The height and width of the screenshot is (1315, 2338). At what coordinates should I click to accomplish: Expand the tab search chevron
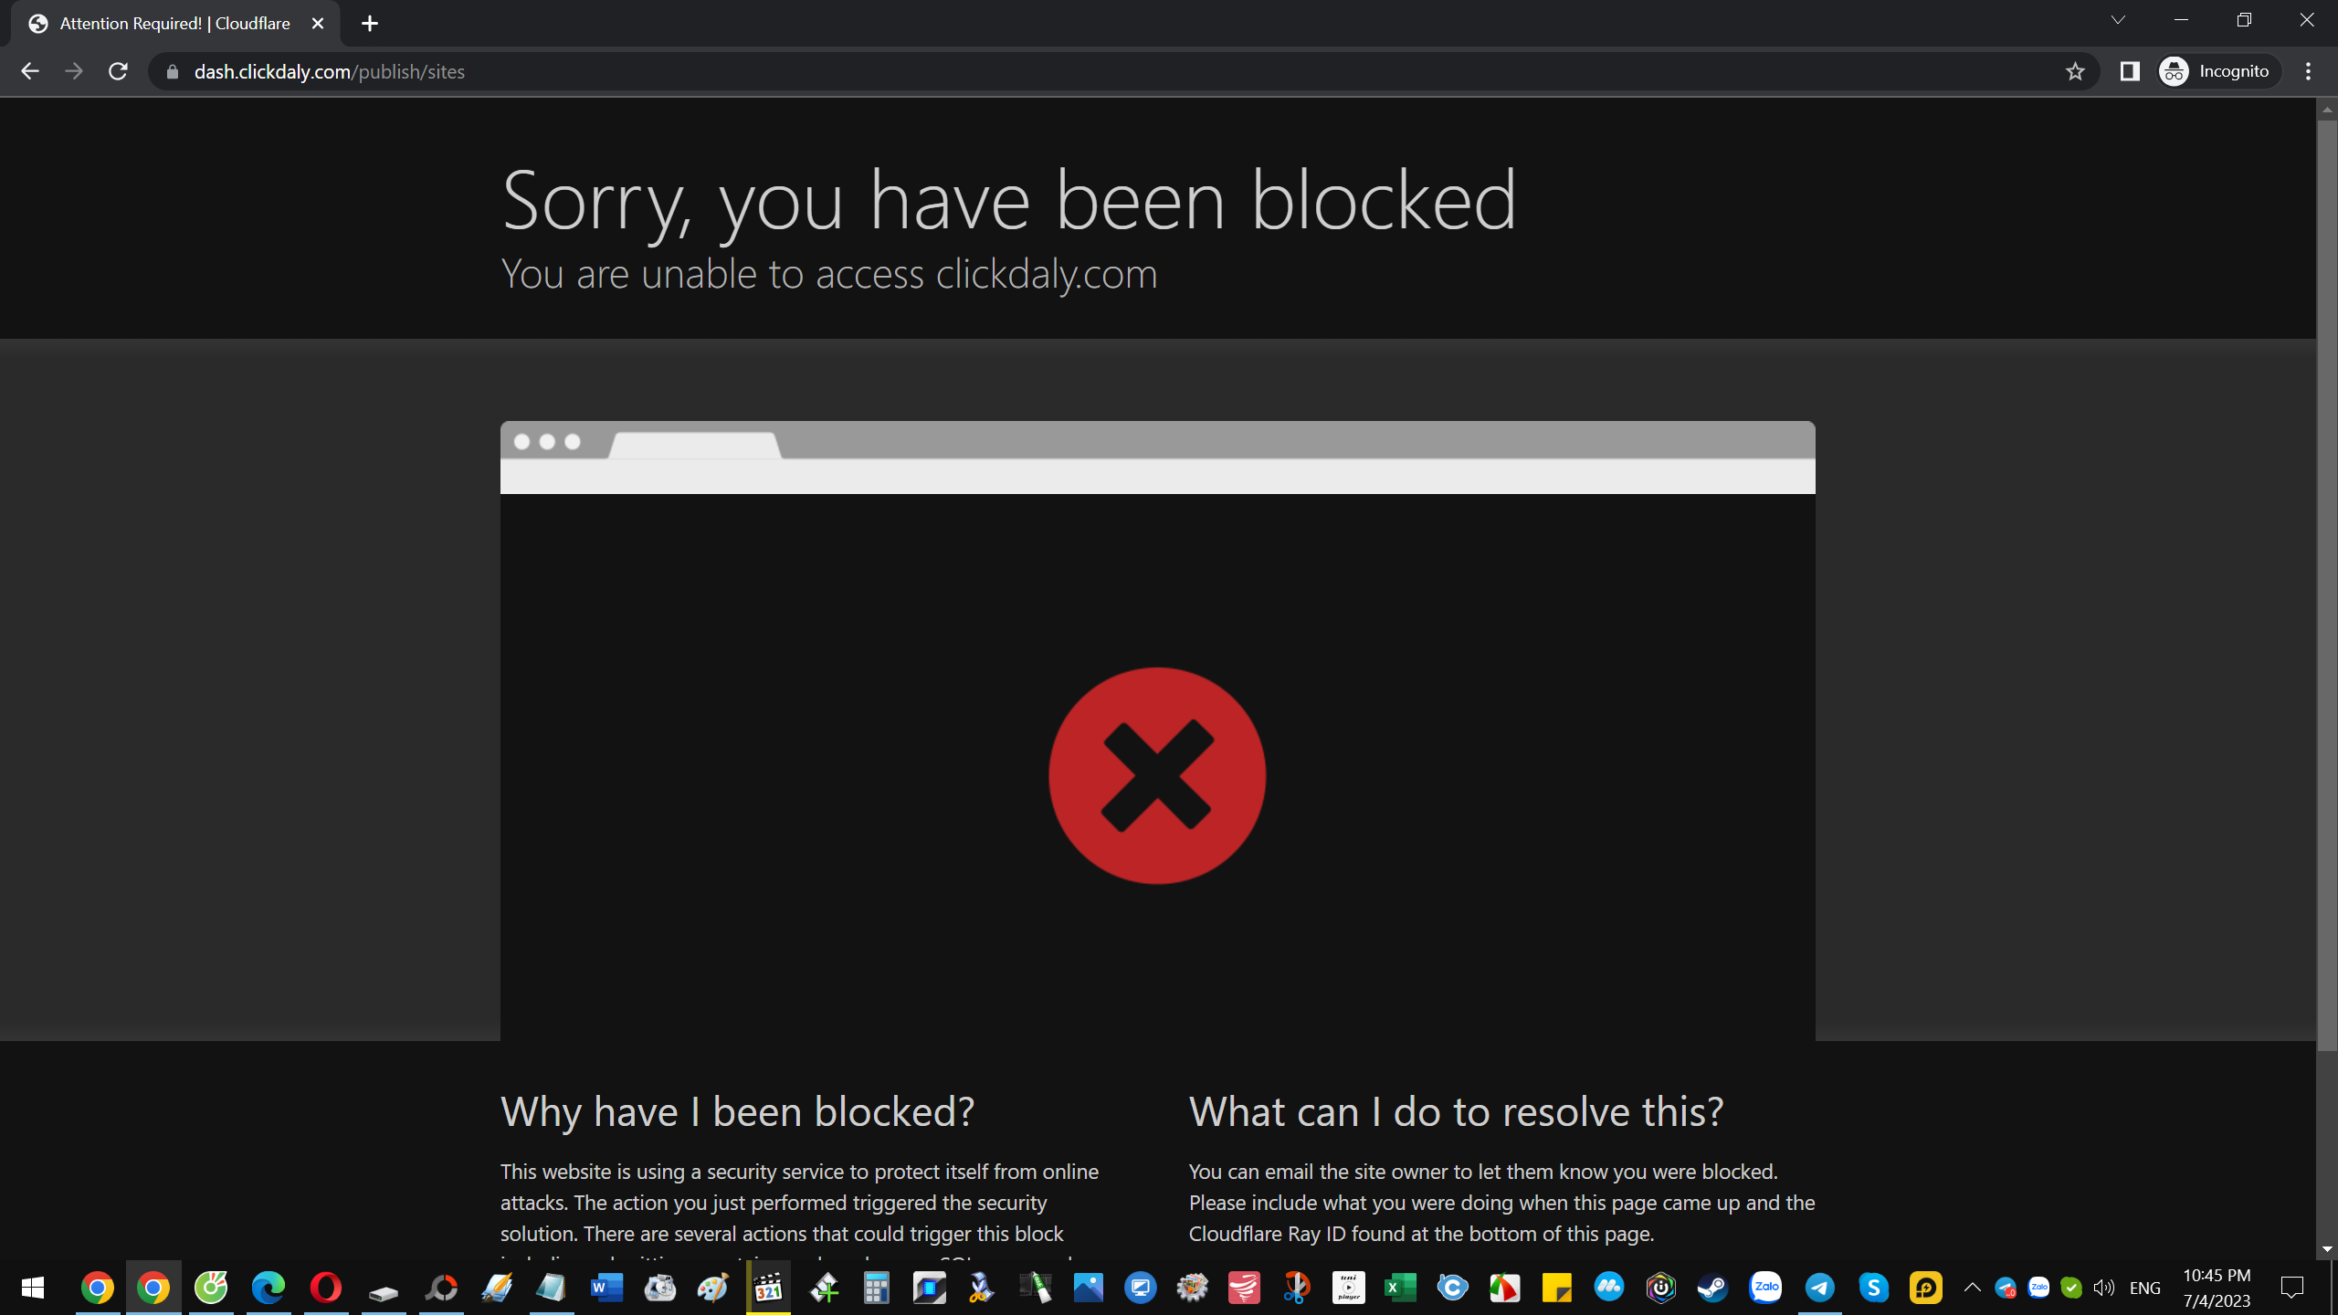[2118, 20]
